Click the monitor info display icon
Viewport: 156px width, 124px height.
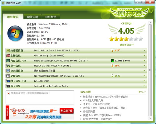[8, 71]
